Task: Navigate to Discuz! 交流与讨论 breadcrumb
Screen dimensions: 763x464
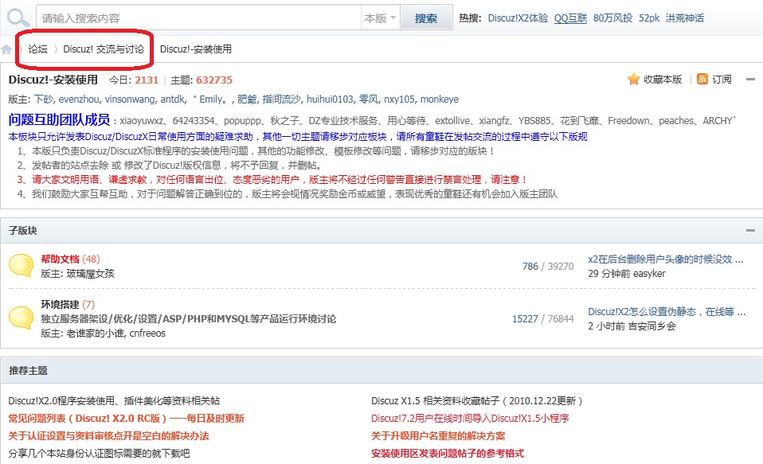Action: pyautogui.click(x=104, y=49)
